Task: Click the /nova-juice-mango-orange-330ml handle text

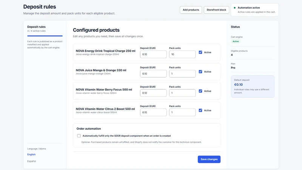Action: point(93,74)
